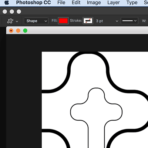
Task: Open the File menu
Action: click(61, 3)
